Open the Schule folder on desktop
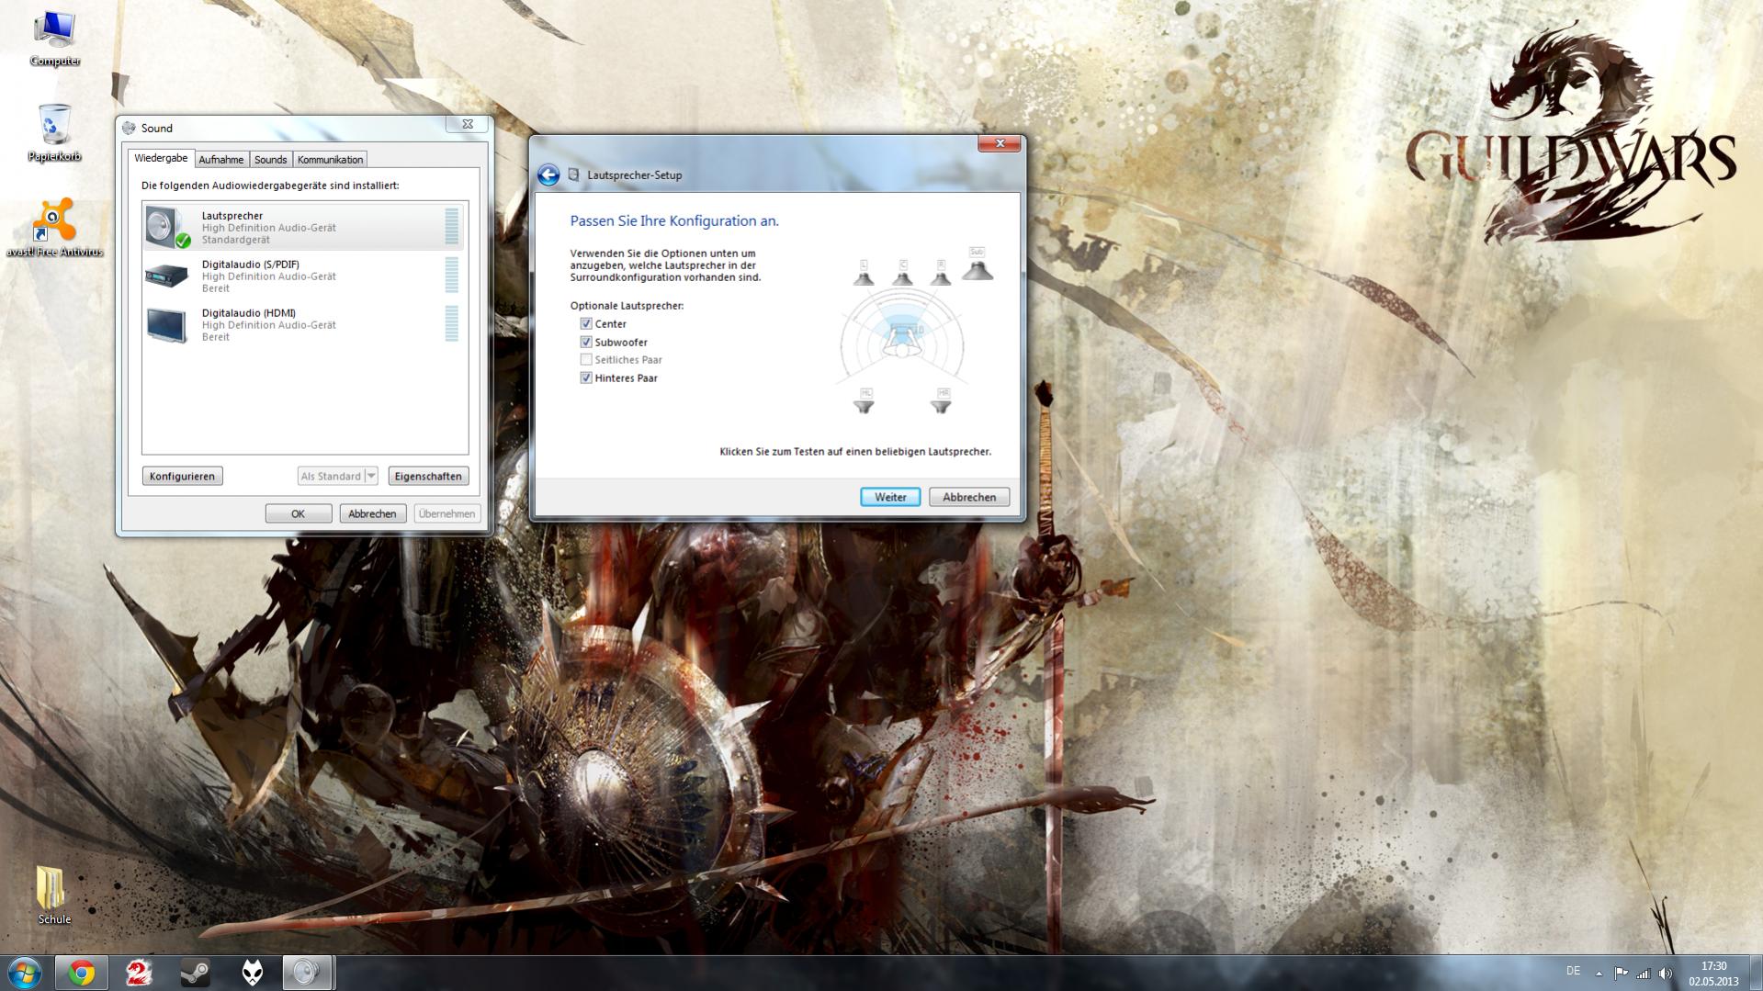This screenshot has width=1763, height=991. pyautogui.click(x=53, y=895)
